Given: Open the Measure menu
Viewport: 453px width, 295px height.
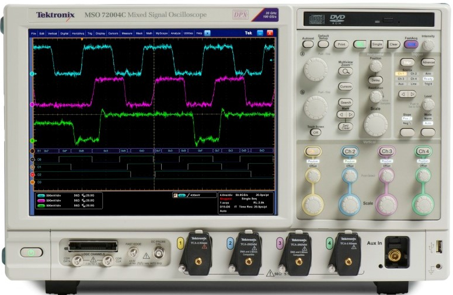Looking at the screenshot, I should point(127,33).
